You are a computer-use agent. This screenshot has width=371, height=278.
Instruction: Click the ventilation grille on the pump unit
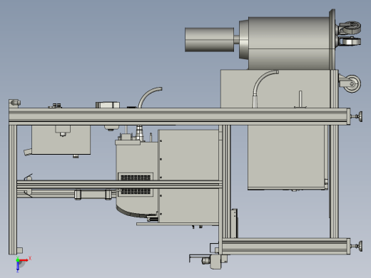(136, 185)
